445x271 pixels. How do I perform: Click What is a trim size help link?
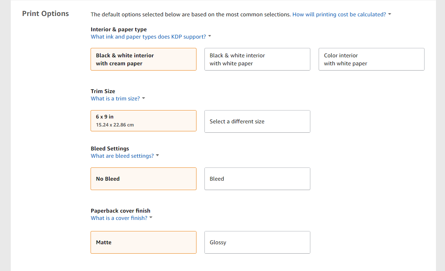[x=115, y=99]
